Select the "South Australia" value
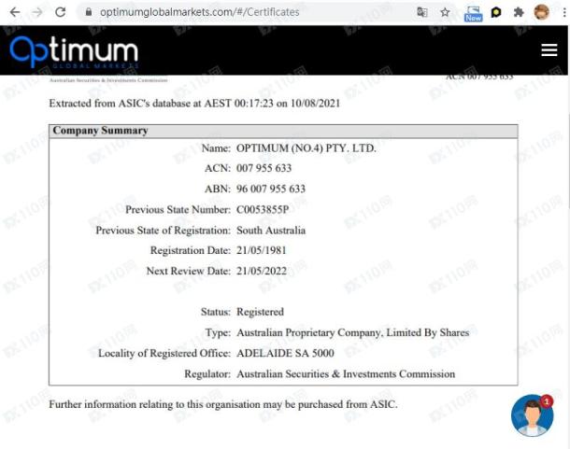The width and height of the screenshot is (570, 449). [x=271, y=231]
